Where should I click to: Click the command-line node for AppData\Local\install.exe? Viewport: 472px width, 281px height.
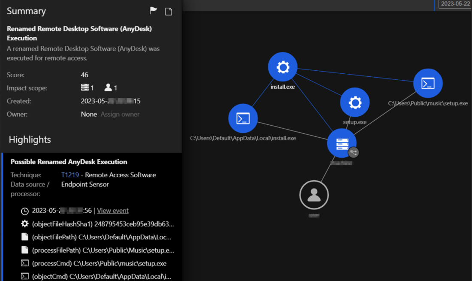(243, 118)
